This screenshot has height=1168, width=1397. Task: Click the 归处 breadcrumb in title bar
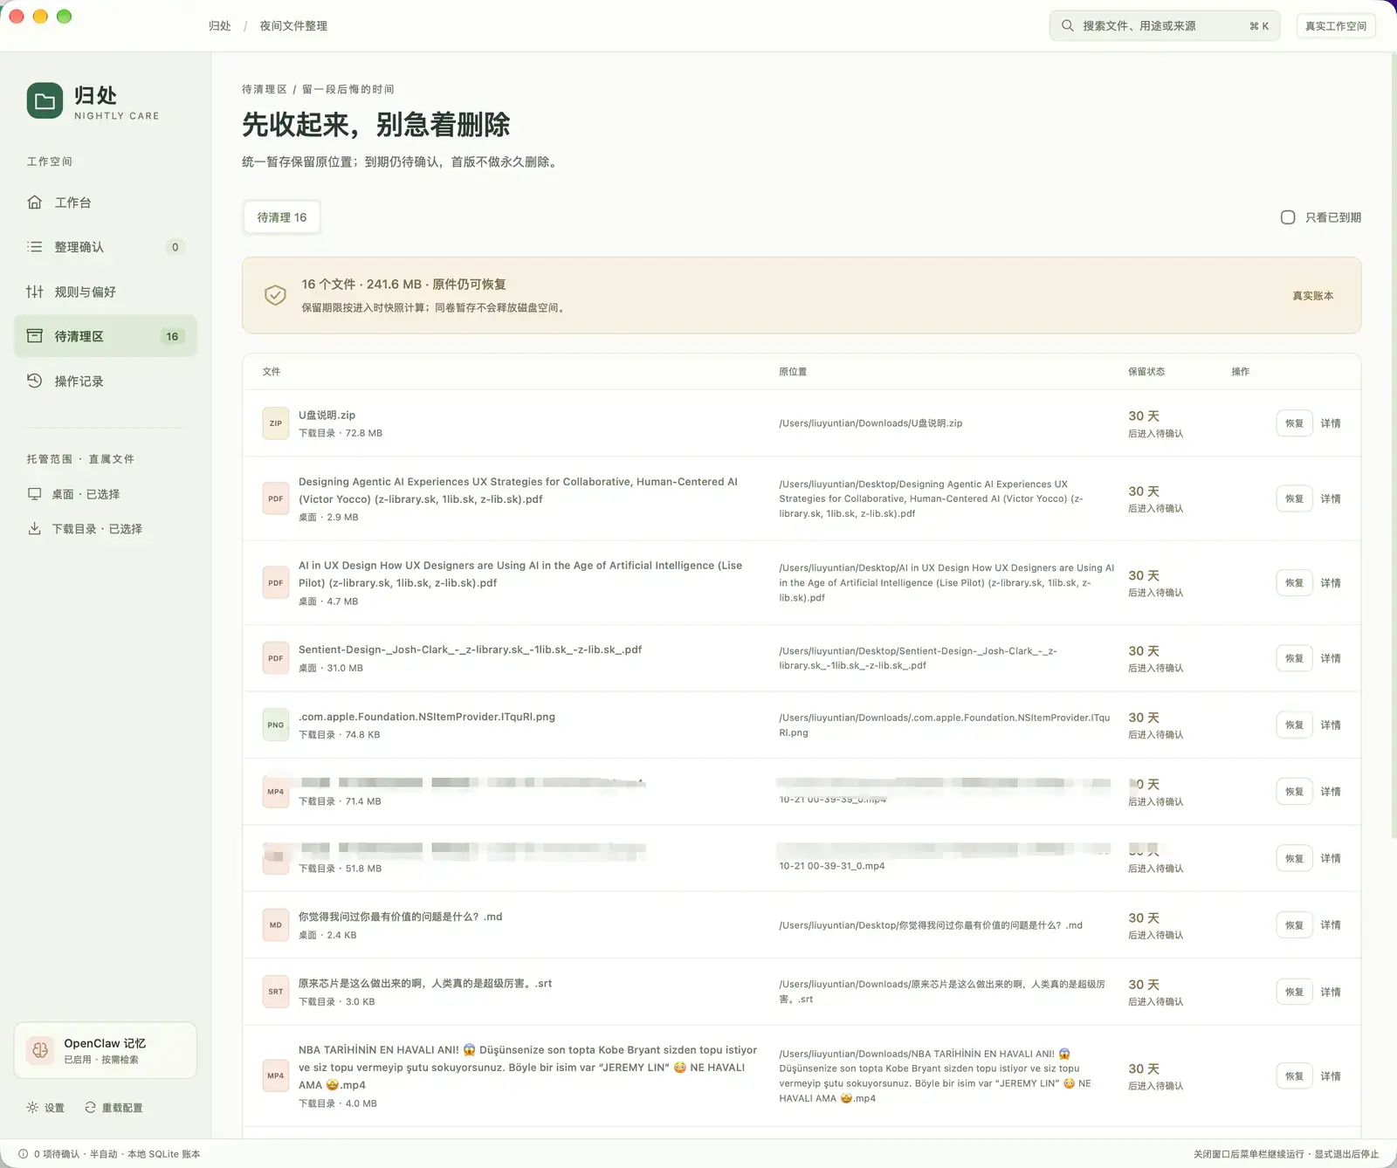tap(220, 26)
